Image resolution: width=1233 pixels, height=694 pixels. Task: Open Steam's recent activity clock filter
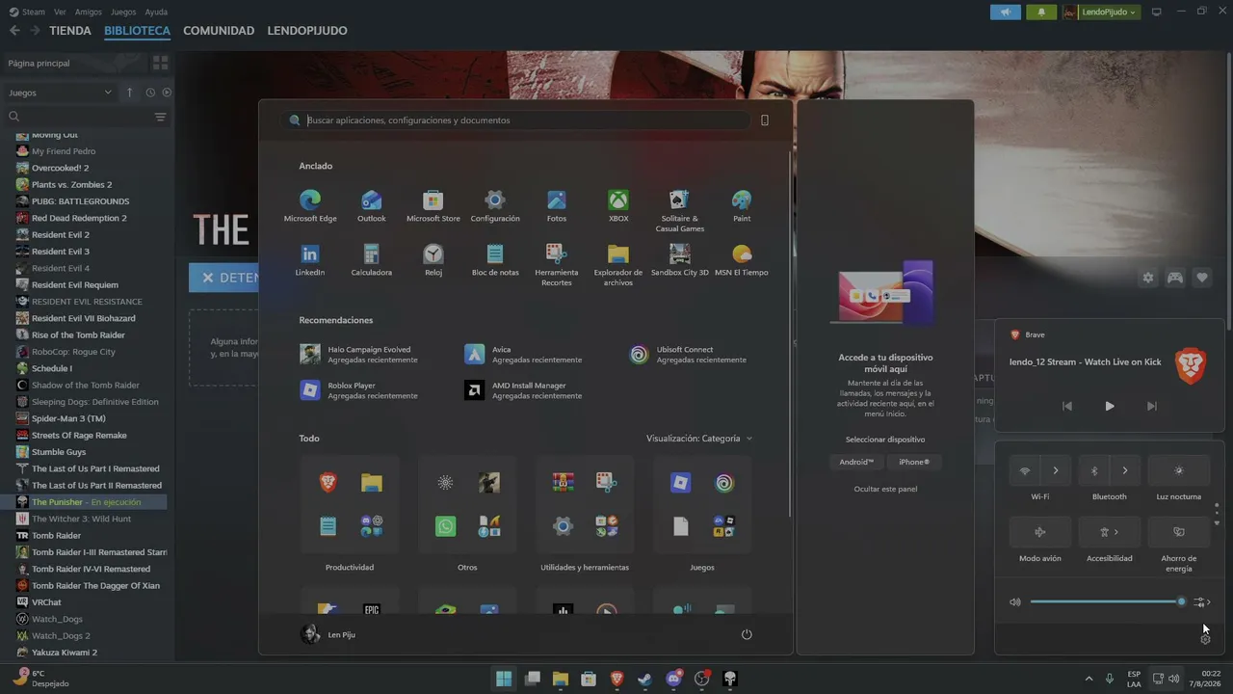(x=150, y=93)
